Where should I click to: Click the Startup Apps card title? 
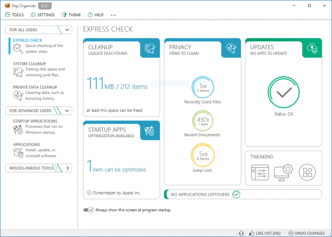click(x=107, y=130)
